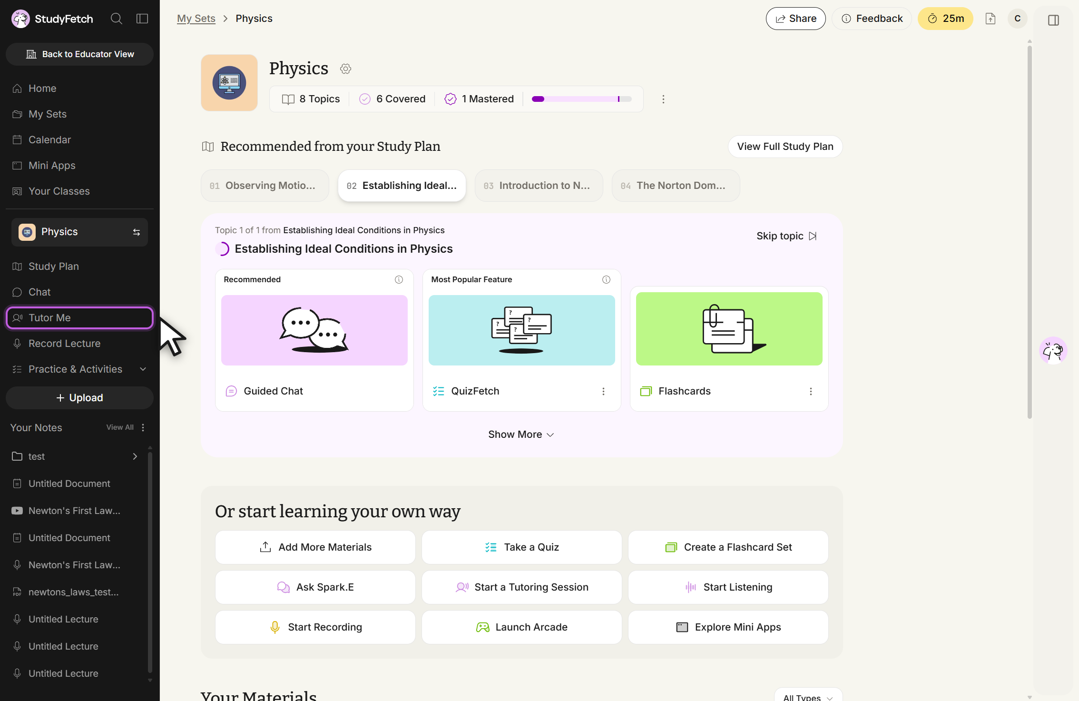Open the Flashcards card illustration
Image resolution: width=1079 pixels, height=701 pixels.
tap(729, 329)
